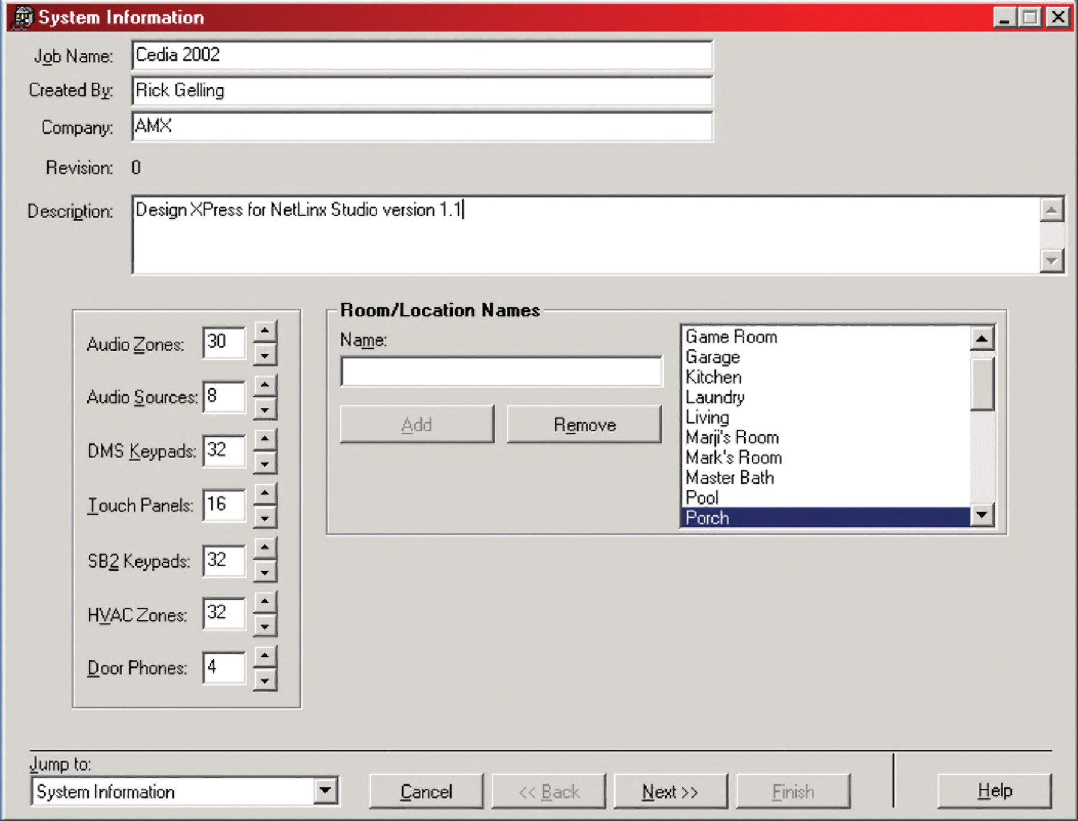Go to the Next page
Image resolution: width=1078 pixels, height=821 pixels.
pyautogui.click(x=671, y=791)
